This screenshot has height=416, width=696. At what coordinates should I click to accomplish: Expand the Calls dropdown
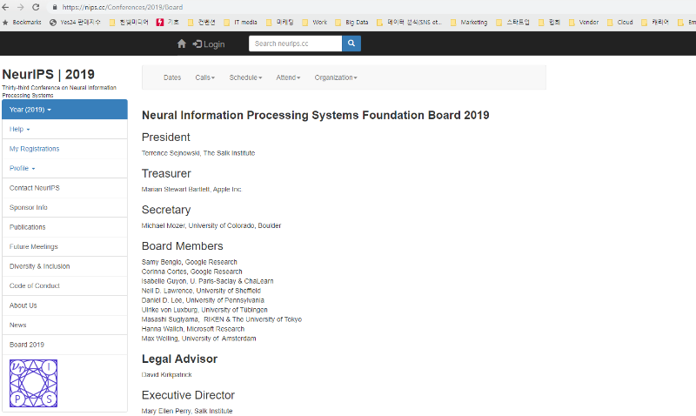coord(205,77)
